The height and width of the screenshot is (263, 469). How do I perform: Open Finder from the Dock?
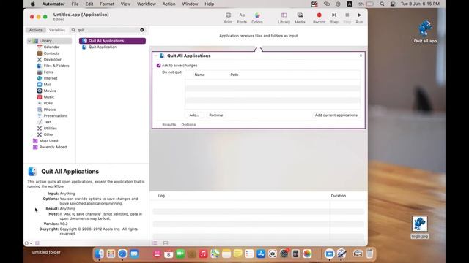coord(100,254)
